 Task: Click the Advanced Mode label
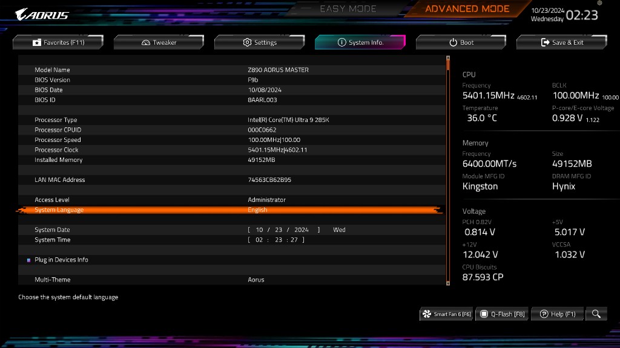[x=467, y=8]
